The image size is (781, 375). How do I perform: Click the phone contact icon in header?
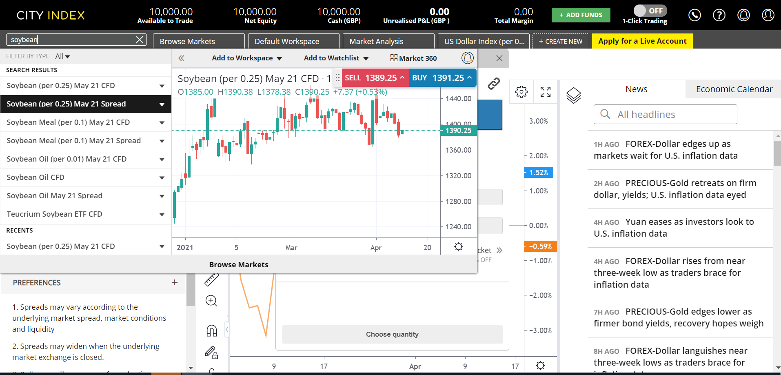click(x=694, y=15)
